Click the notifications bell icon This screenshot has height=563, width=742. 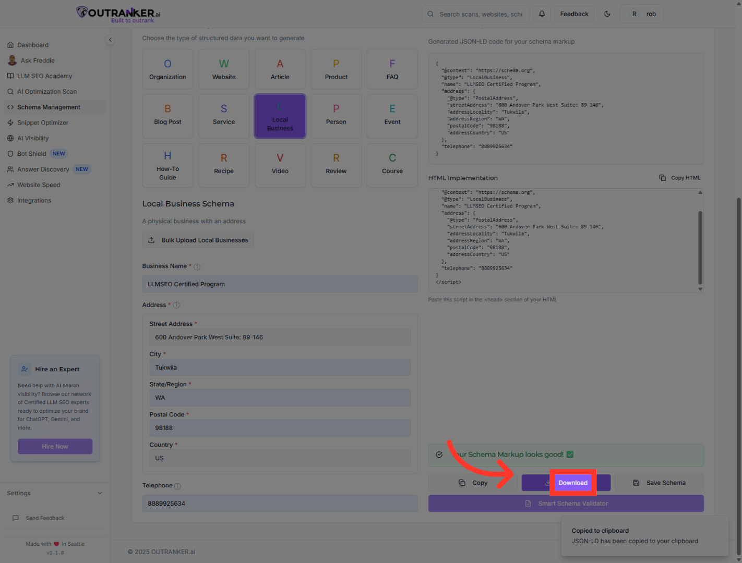click(542, 14)
